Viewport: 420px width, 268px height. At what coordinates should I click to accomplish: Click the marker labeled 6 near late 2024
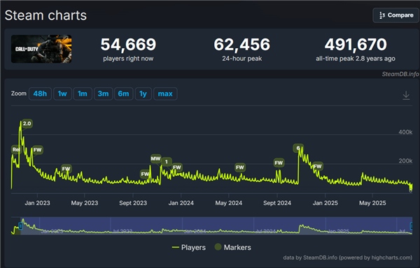(298, 148)
